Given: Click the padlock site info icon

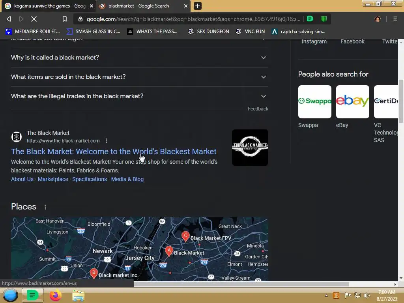Looking at the screenshot, I should [80, 19].
